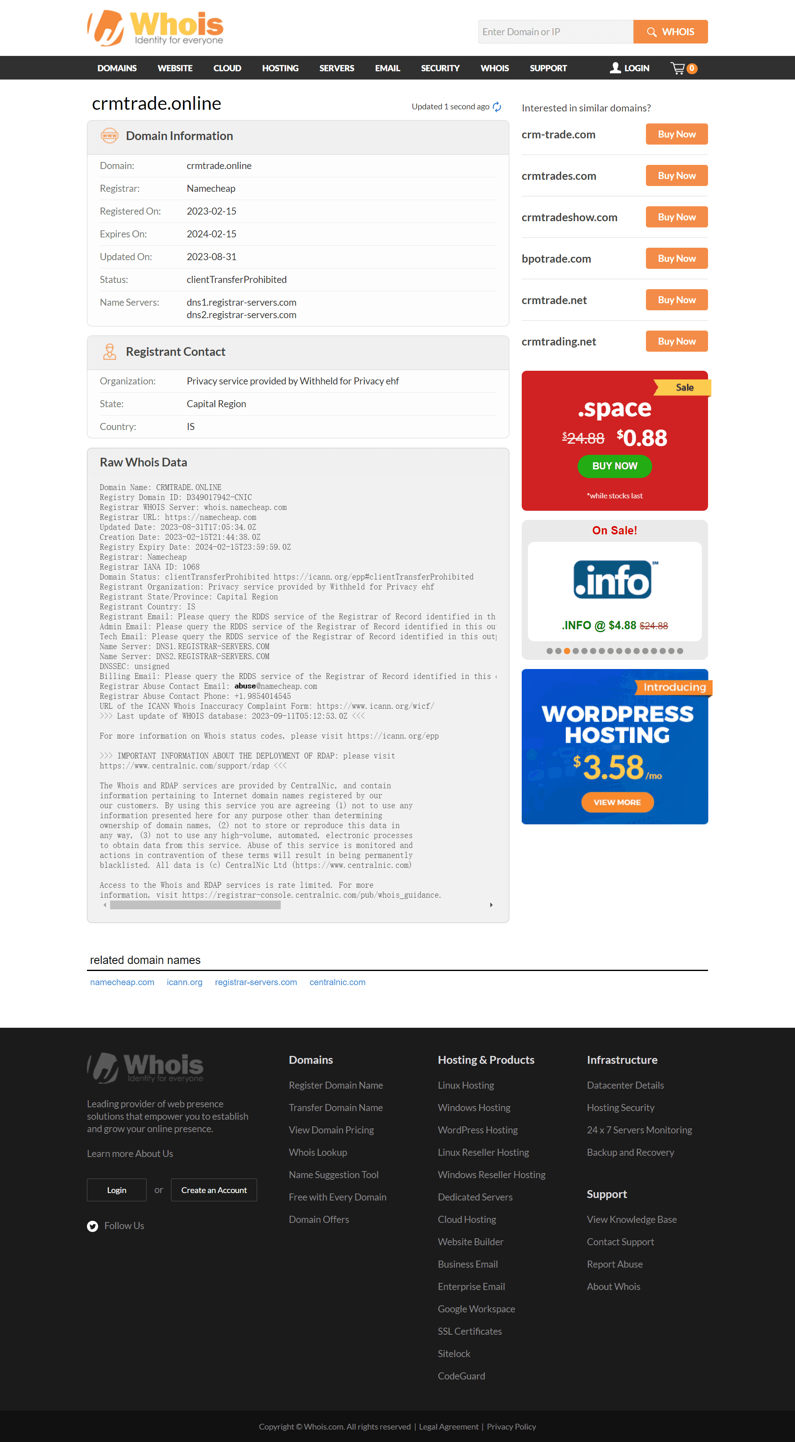
Task: Click the magnifier WHOIS search button
Action: (x=670, y=32)
